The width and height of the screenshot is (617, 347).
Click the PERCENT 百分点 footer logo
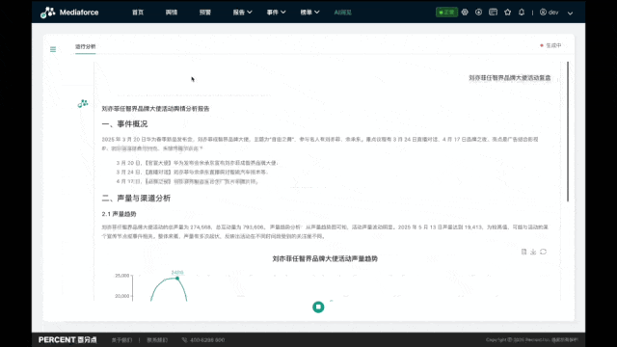click(67, 340)
